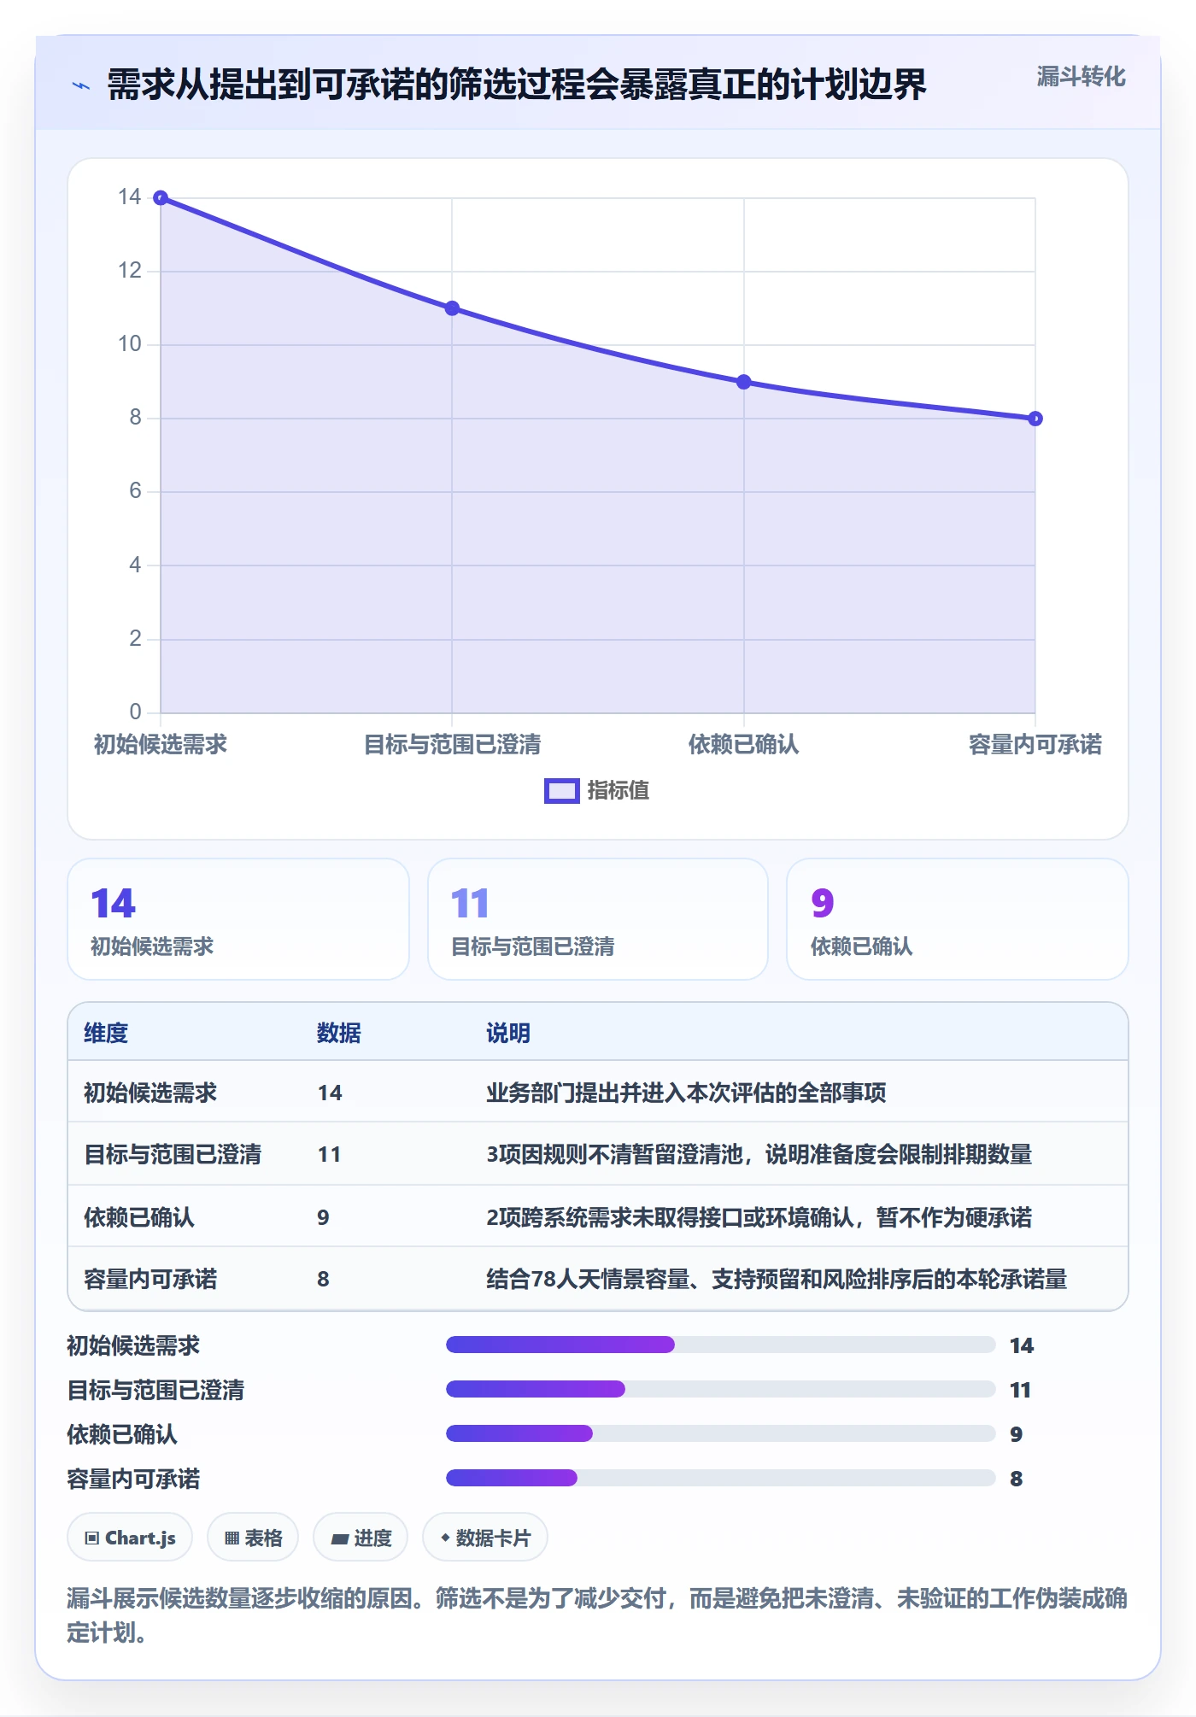This screenshot has width=1196, height=1717.
Task: Open the stat card showing 11
Action: (x=598, y=919)
